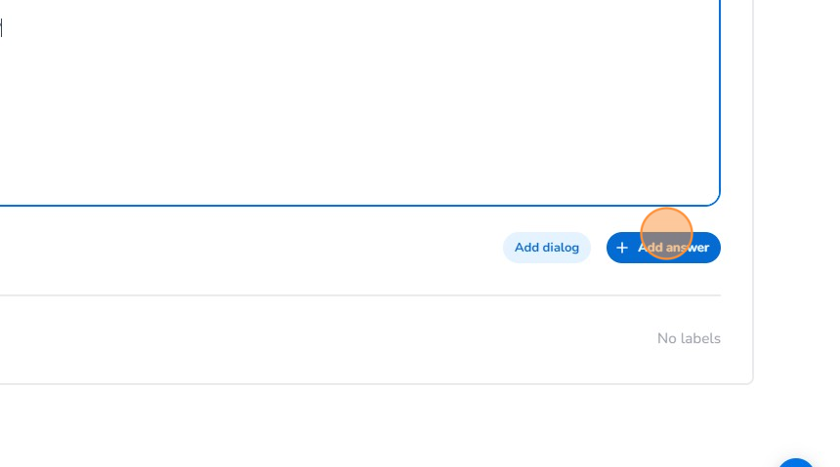This screenshot has width=840, height=467.
Task: Click the orange highlight circle on Add answer
Action: pyautogui.click(x=666, y=234)
